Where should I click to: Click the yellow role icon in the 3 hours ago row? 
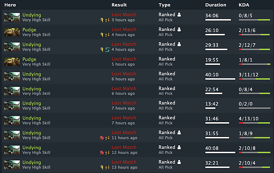pyautogui.click(x=102, y=20)
